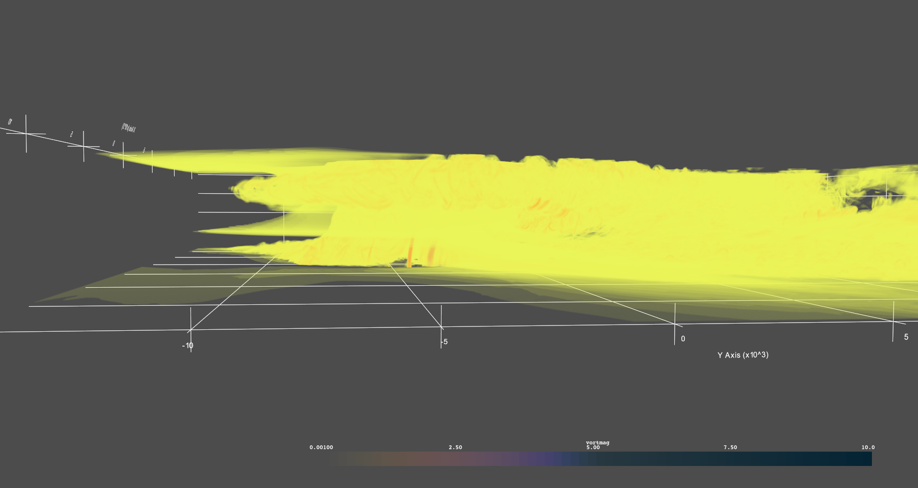This screenshot has height=488, width=918.
Task: Click the 0 tick label
Action: (682, 339)
